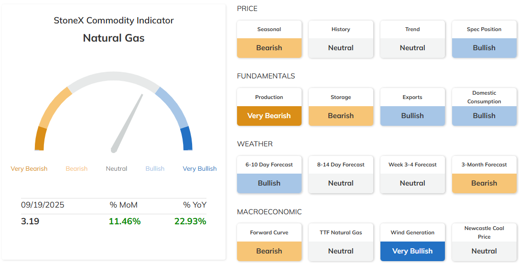Select the Forward Curve Bearish card
The height and width of the screenshot is (264, 519).
pyautogui.click(x=269, y=242)
